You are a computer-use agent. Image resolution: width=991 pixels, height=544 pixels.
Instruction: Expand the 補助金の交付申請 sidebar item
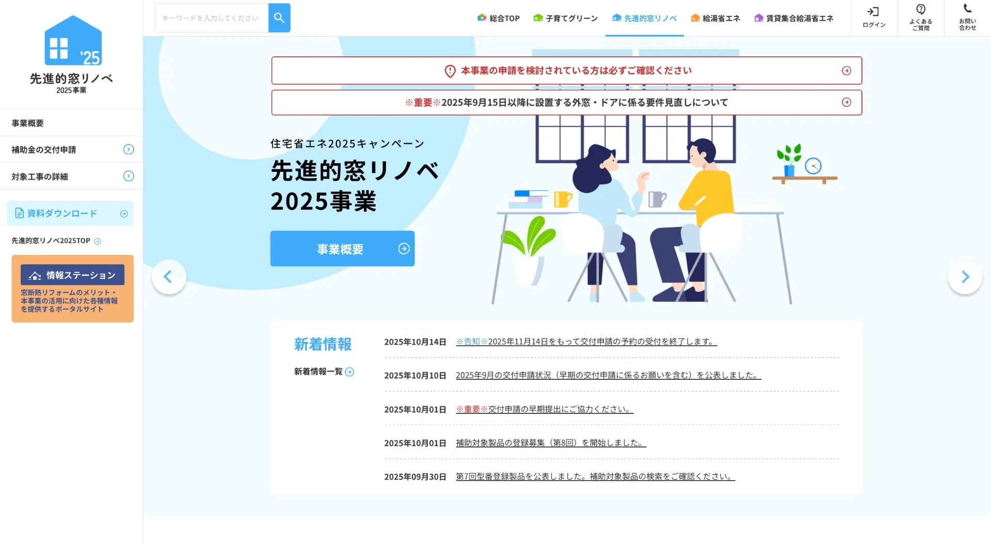click(129, 150)
